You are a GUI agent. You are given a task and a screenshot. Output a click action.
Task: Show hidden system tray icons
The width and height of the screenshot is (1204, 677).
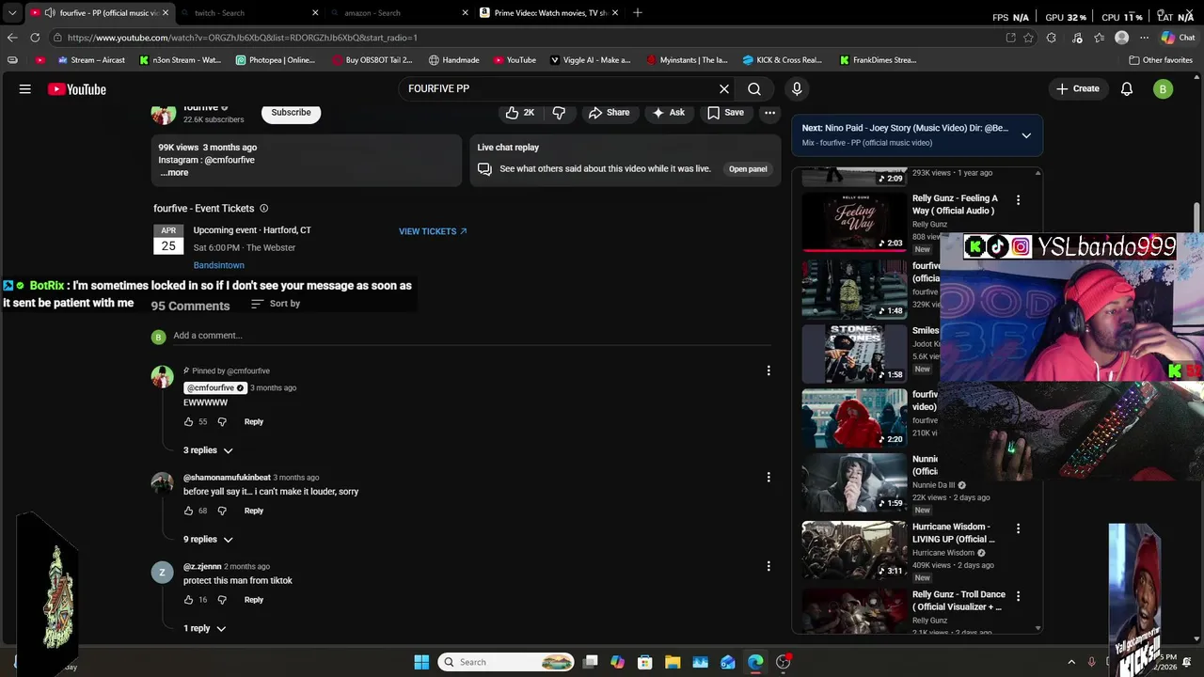click(x=1071, y=662)
